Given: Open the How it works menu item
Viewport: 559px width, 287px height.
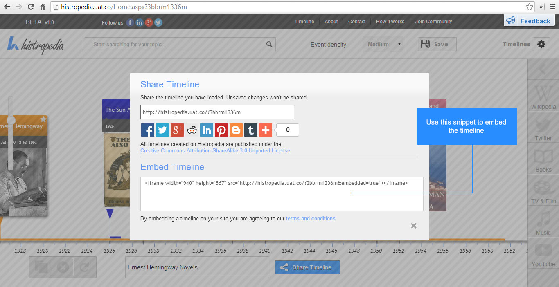Looking at the screenshot, I should pos(390,22).
